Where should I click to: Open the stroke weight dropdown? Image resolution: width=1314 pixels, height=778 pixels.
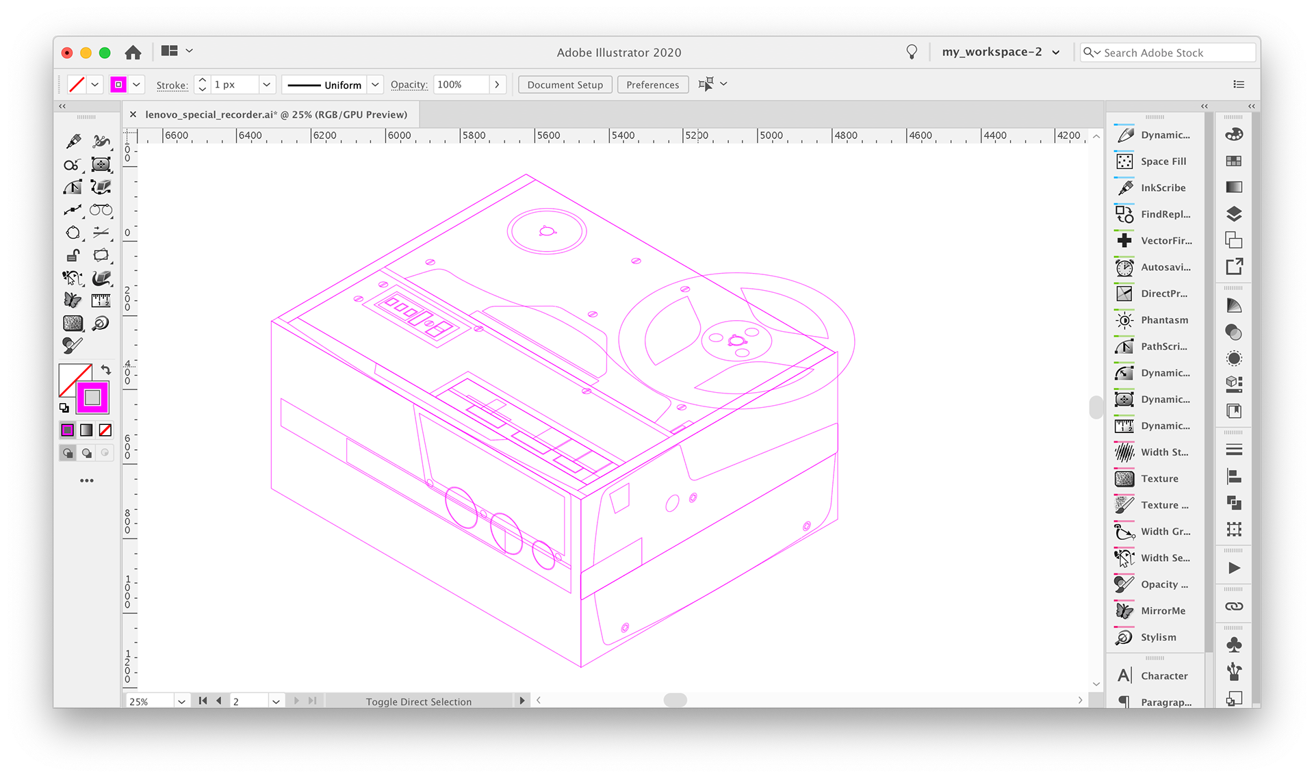[267, 85]
